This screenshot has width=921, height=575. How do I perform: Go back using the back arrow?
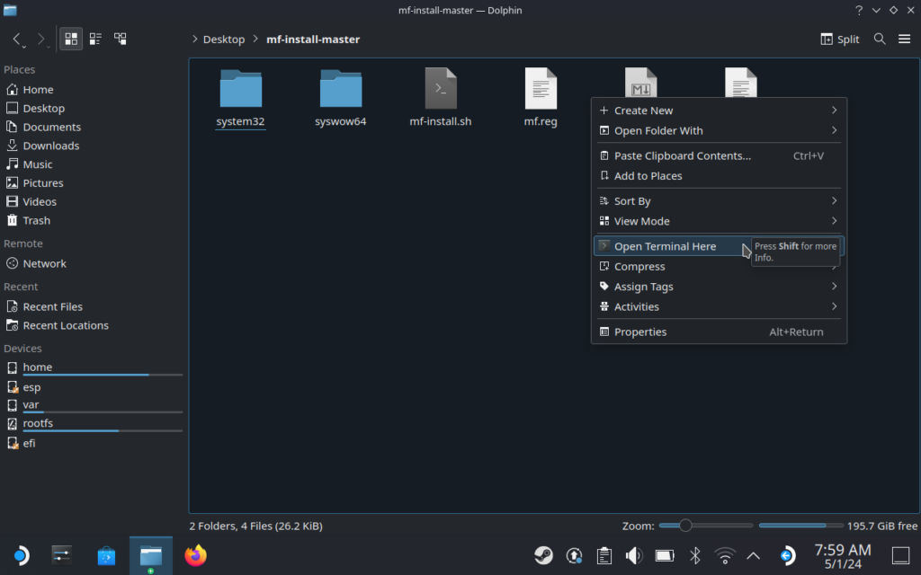(18, 40)
